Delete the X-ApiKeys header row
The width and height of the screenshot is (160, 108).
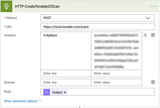(145, 35)
